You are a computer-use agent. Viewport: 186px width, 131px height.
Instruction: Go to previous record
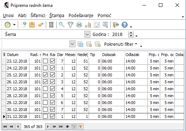pos(18,127)
